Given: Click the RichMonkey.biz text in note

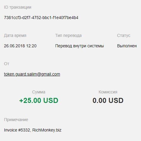Looking at the screenshot, I should tap(47, 130).
